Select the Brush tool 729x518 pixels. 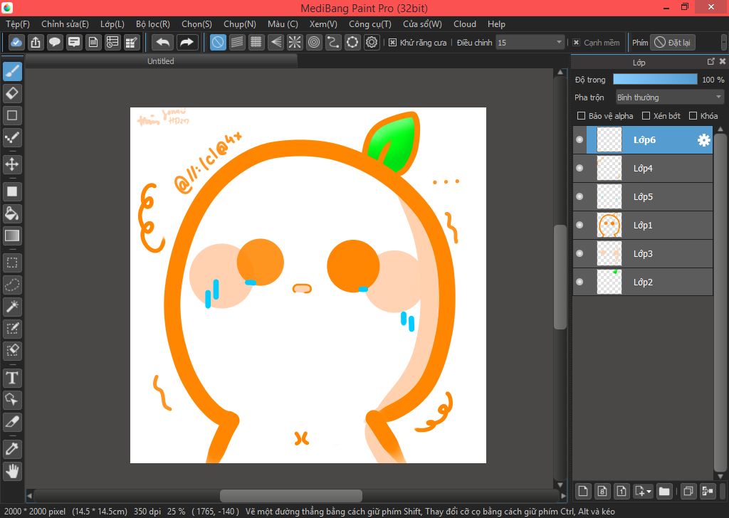pyautogui.click(x=12, y=72)
